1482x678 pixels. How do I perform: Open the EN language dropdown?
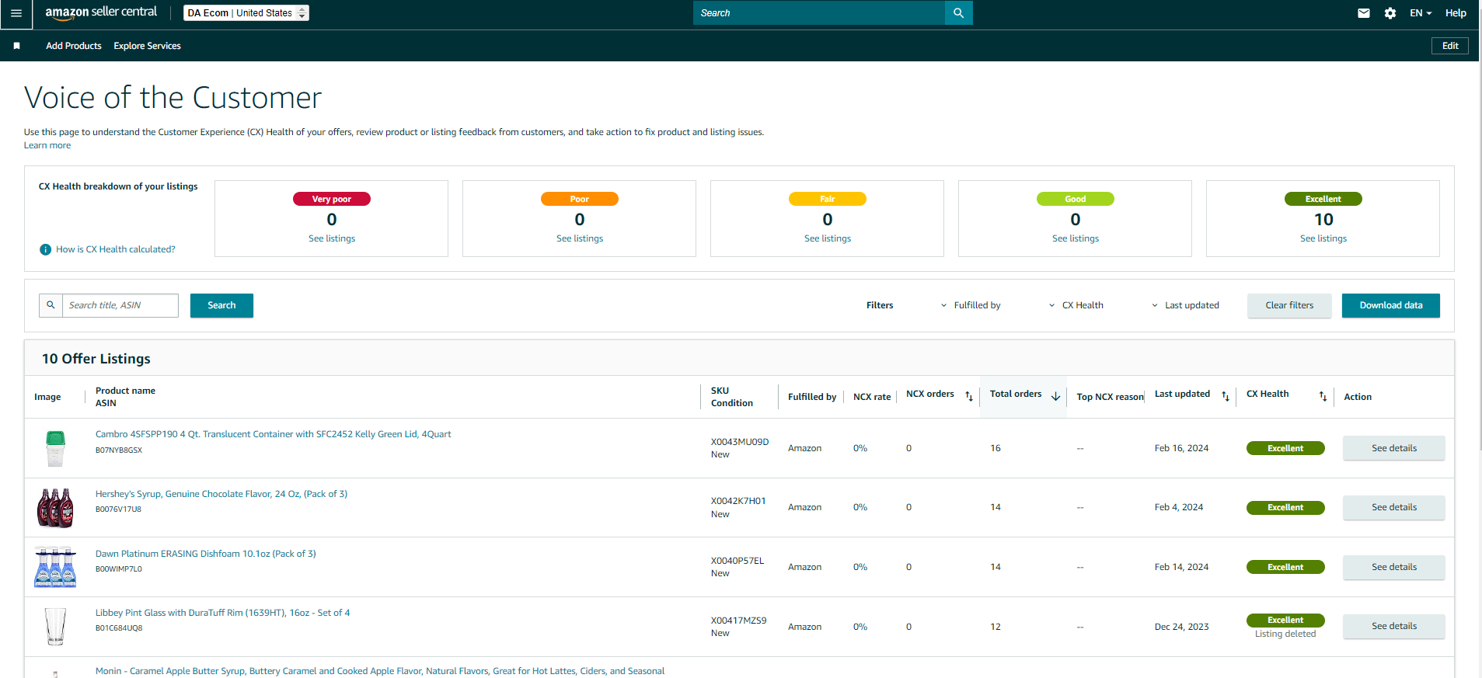click(x=1421, y=13)
